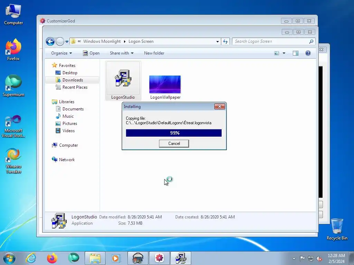
Task: Show hidden tray icons arrow
Action: (x=294, y=258)
